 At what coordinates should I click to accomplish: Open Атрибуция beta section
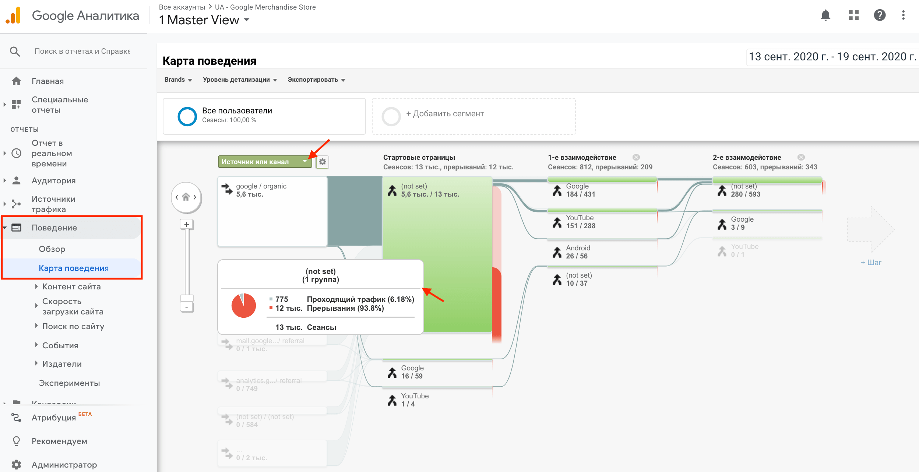(54, 418)
